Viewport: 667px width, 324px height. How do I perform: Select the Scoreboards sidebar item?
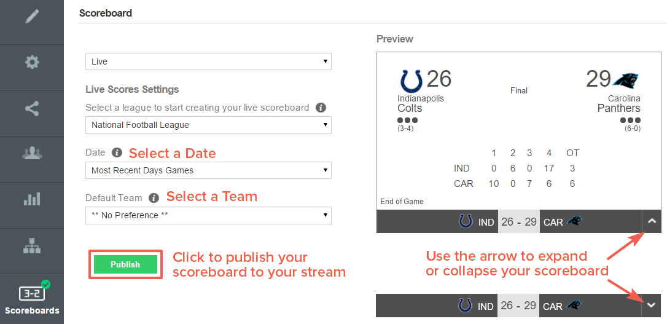point(32,298)
